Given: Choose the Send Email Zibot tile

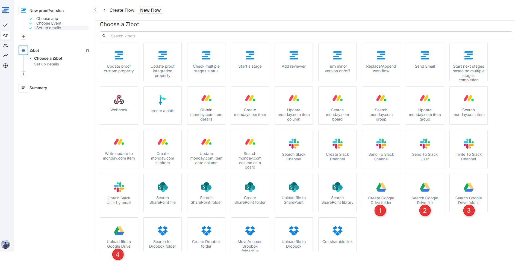Looking at the screenshot, I should tap(425, 62).
